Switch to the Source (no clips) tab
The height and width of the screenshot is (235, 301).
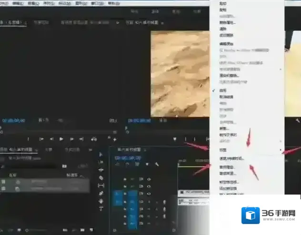coord(13,23)
